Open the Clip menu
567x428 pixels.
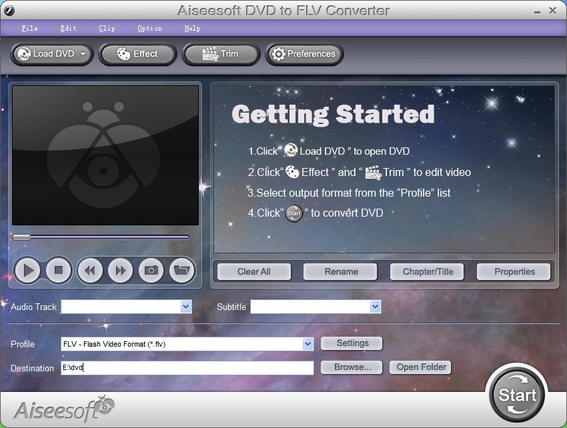(x=107, y=28)
